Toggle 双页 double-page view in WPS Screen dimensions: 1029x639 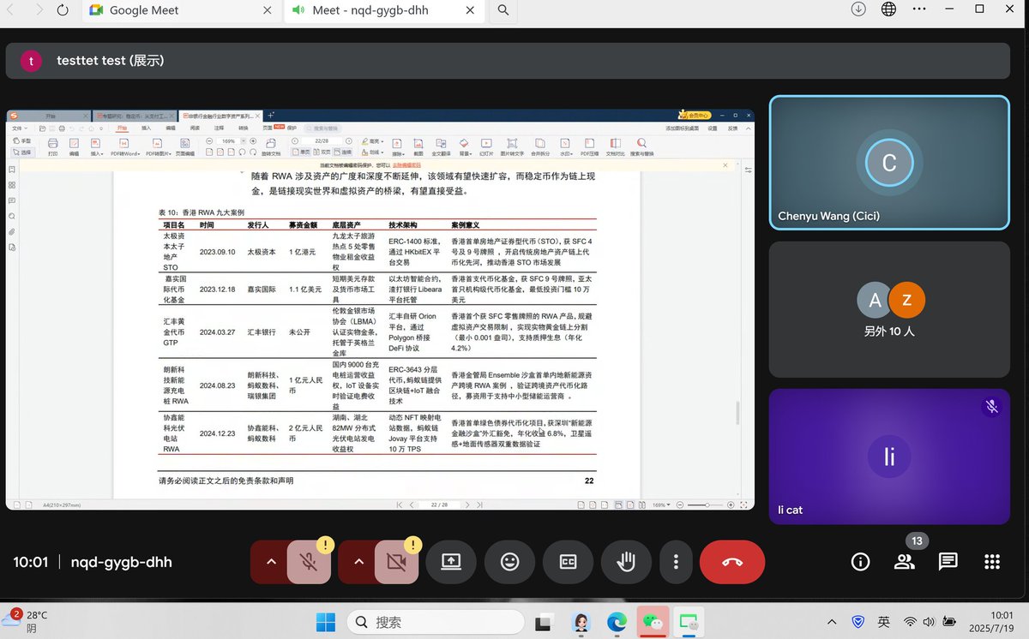coord(322,152)
